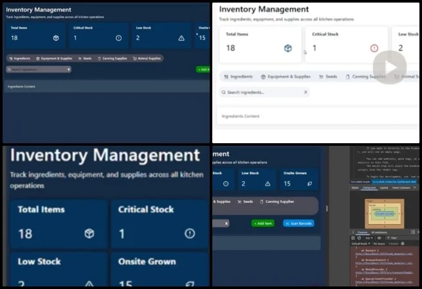This screenshot has width=422, height=289.
Task: Click the Scan Barcode button
Action: click(x=298, y=223)
